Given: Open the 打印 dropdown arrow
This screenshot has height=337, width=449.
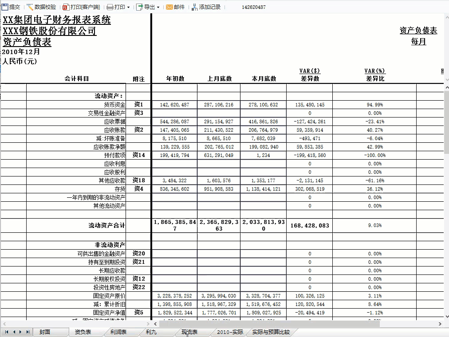Looking at the screenshot, I should click(x=128, y=8).
